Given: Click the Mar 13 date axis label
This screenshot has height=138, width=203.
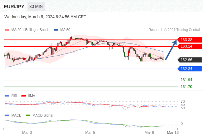Looking at the screenshot, I should click(x=173, y=132).
